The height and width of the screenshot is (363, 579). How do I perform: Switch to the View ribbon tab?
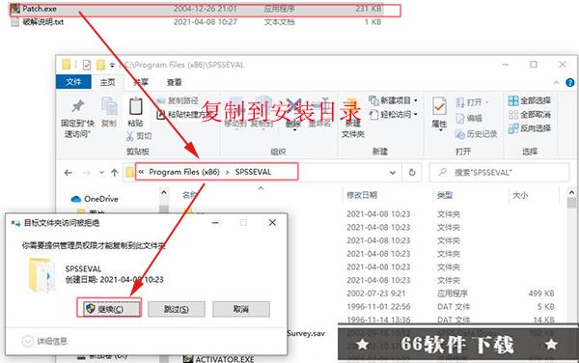click(174, 82)
